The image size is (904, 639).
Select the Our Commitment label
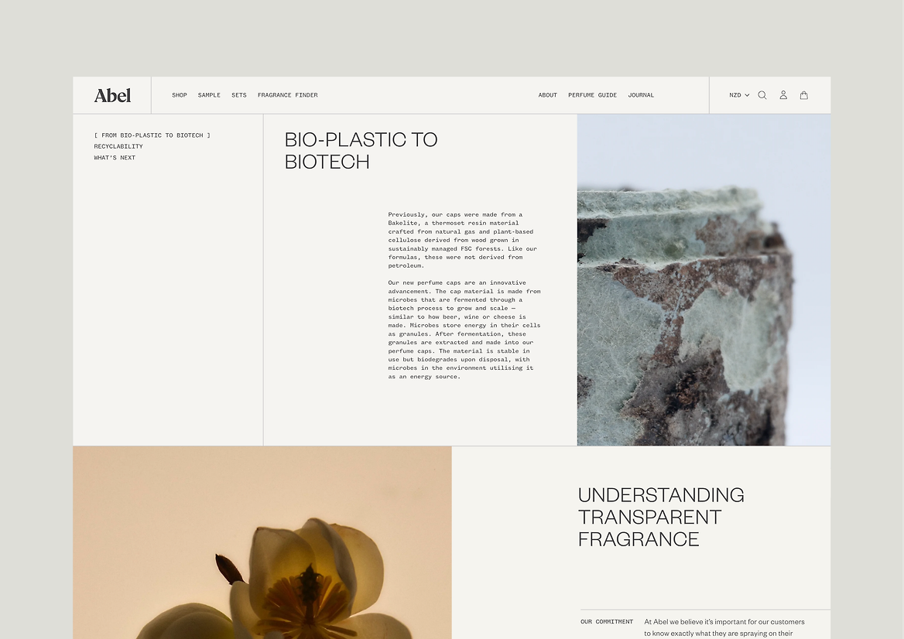tap(607, 622)
